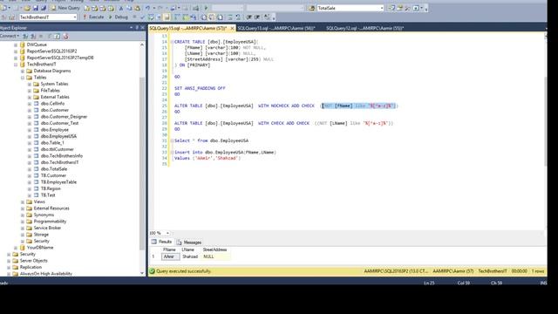Viewport: 558px width, 314px height.
Task: Click the Filter icon in Object Explorer
Action: click(x=49, y=36)
